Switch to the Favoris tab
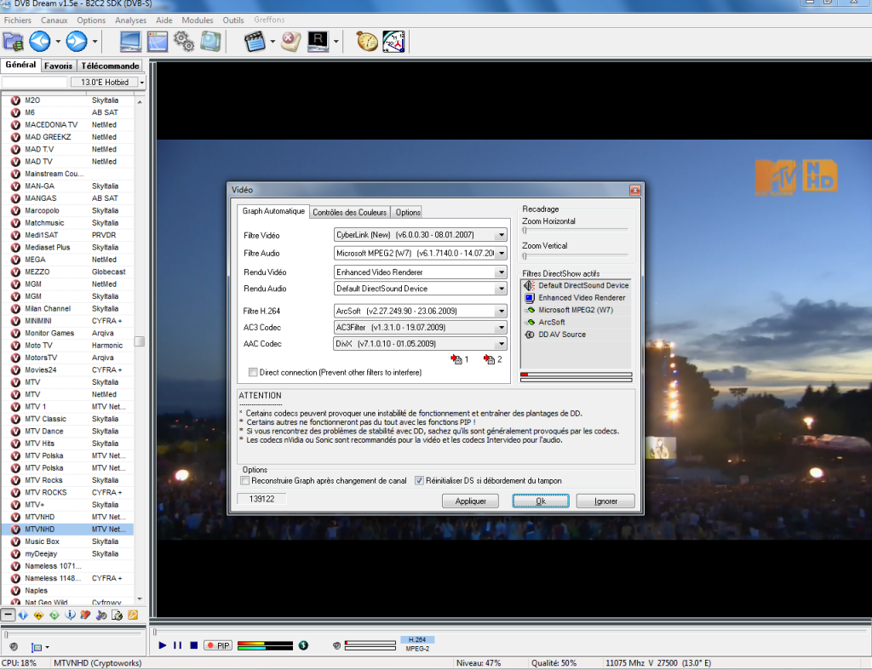Screen dimensions: 872x670 click(x=59, y=66)
